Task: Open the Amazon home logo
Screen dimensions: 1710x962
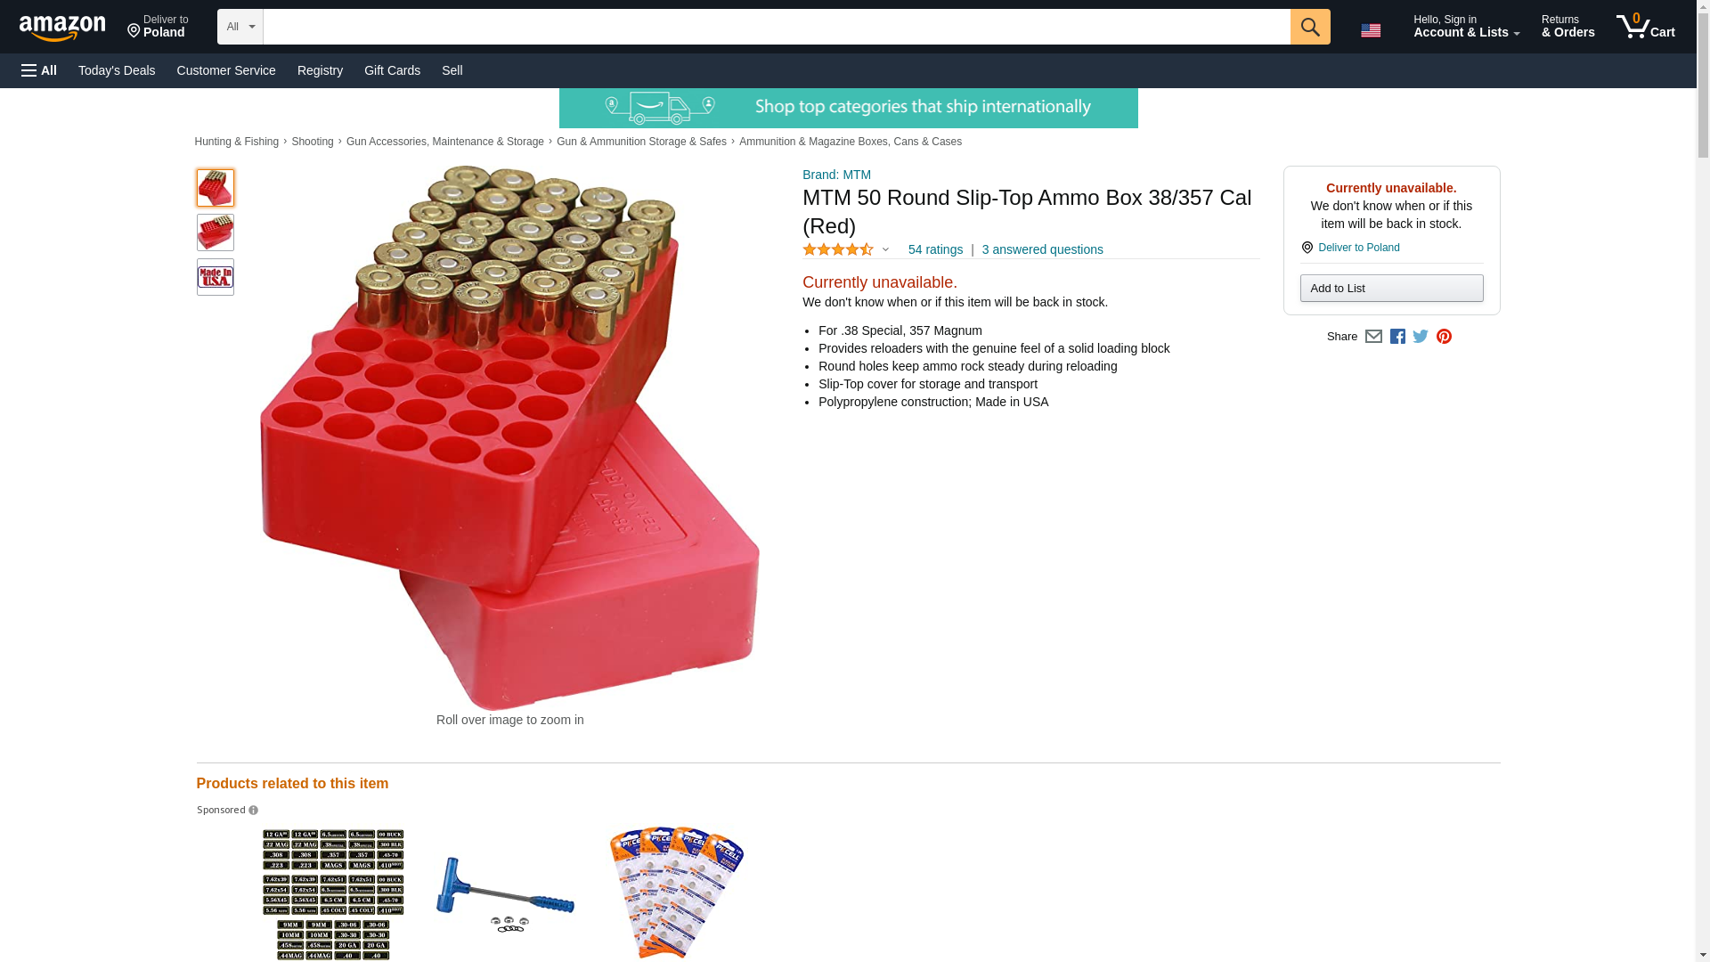Action: pos(63,28)
